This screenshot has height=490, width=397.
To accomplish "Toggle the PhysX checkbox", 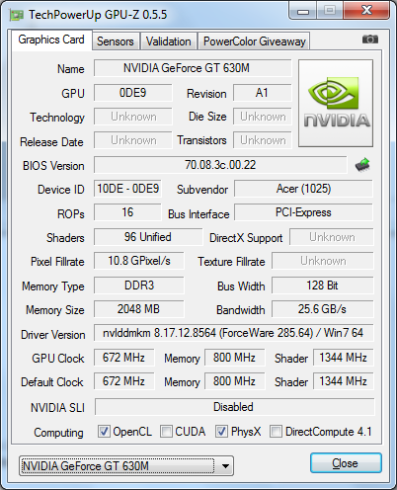I will [x=221, y=432].
